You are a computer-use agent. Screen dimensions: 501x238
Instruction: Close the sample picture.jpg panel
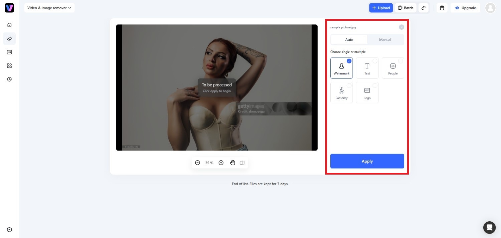(x=401, y=27)
